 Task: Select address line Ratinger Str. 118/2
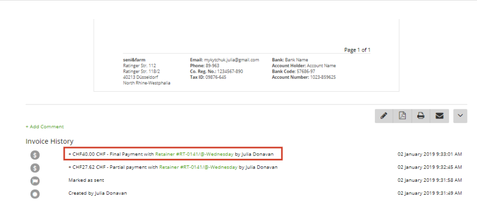[x=141, y=72]
